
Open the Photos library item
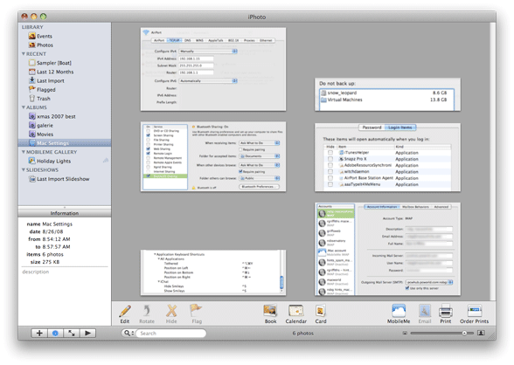point(40,45)
